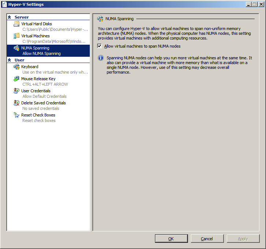Image resolution: width=266 pixels, height=249 pixels.
Task: Open User Credentials setting
Action: pyautogui.click(x=48, y=93)
